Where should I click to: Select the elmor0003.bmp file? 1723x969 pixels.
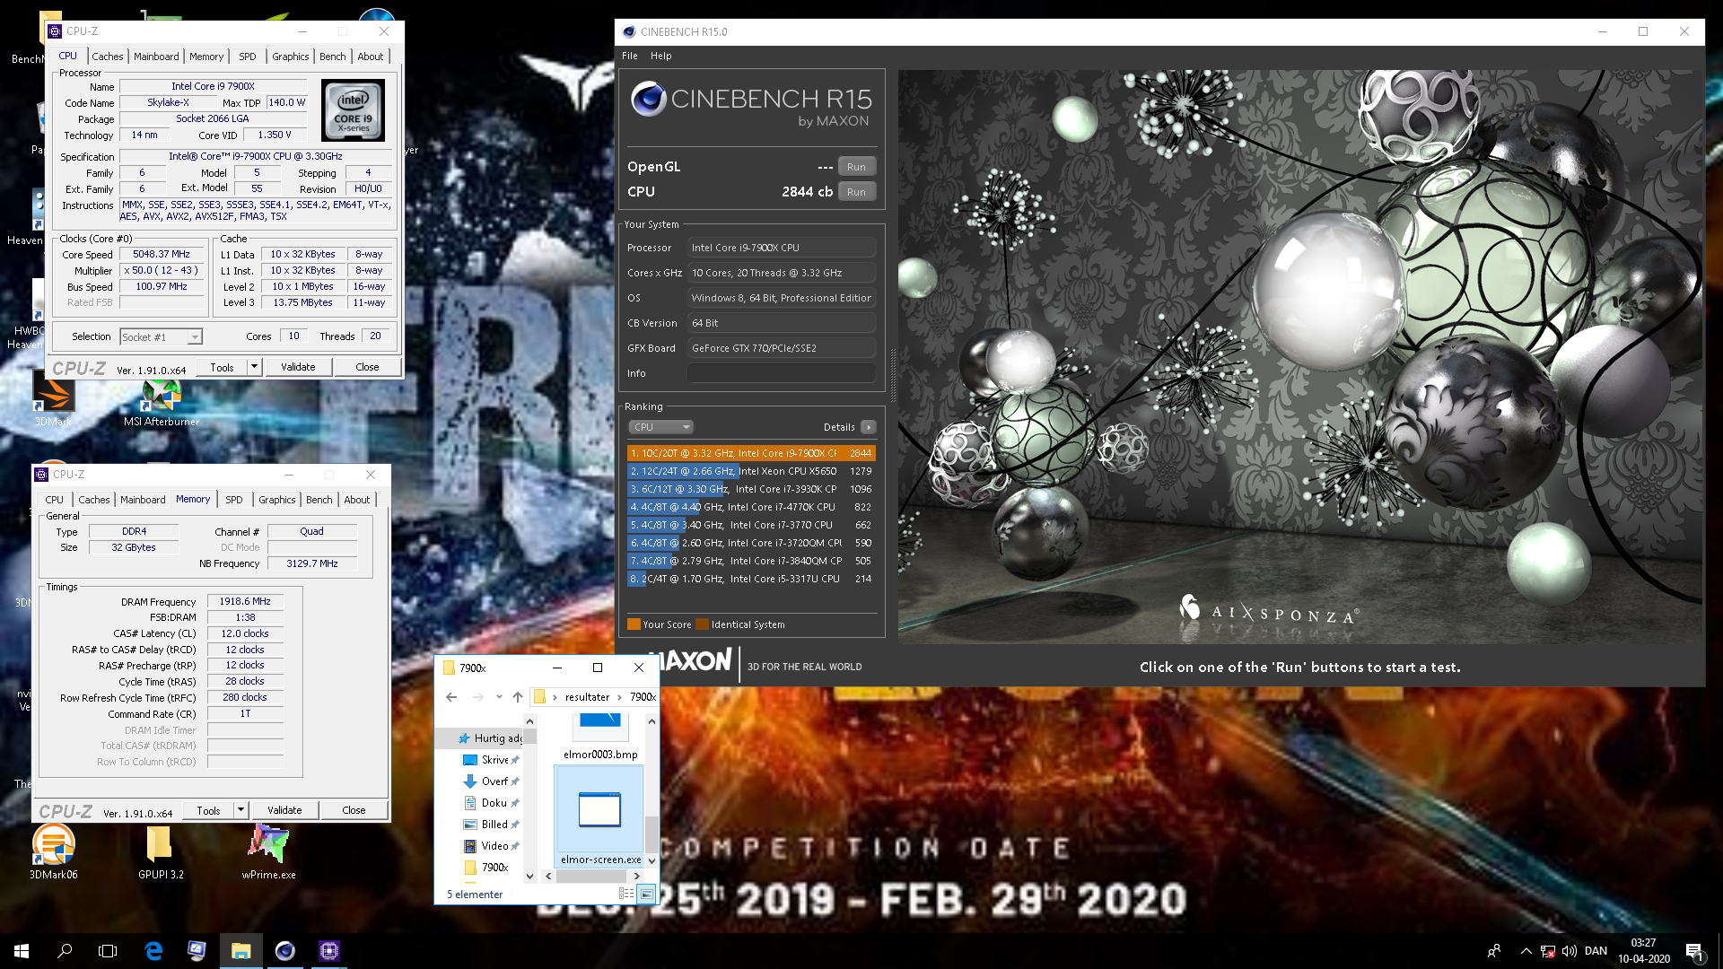(600, 737)
